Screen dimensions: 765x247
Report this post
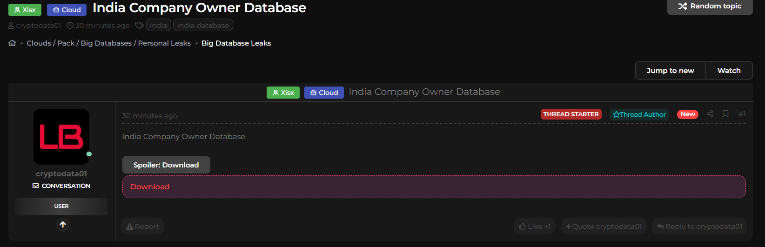pyautogui.click(x=142, y=227)
